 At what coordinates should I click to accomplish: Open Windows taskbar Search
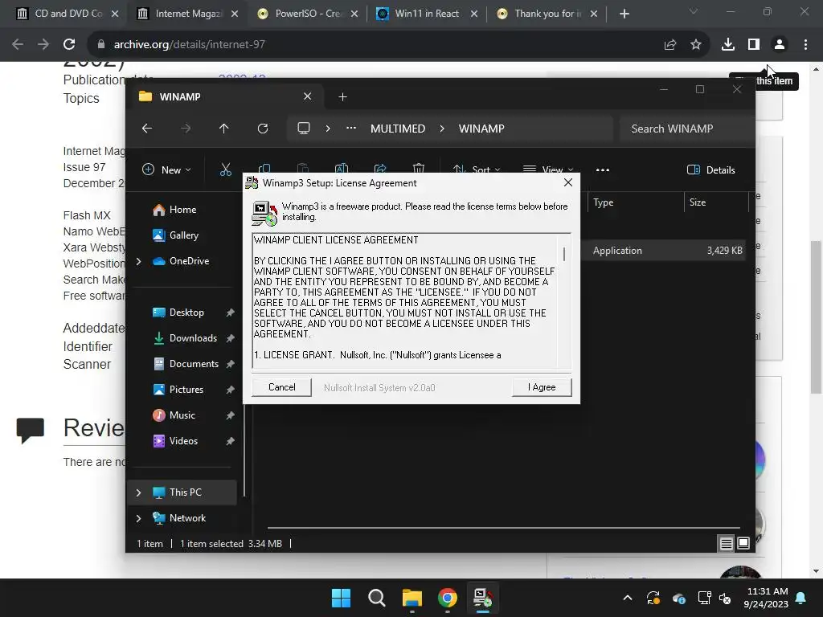377,598
